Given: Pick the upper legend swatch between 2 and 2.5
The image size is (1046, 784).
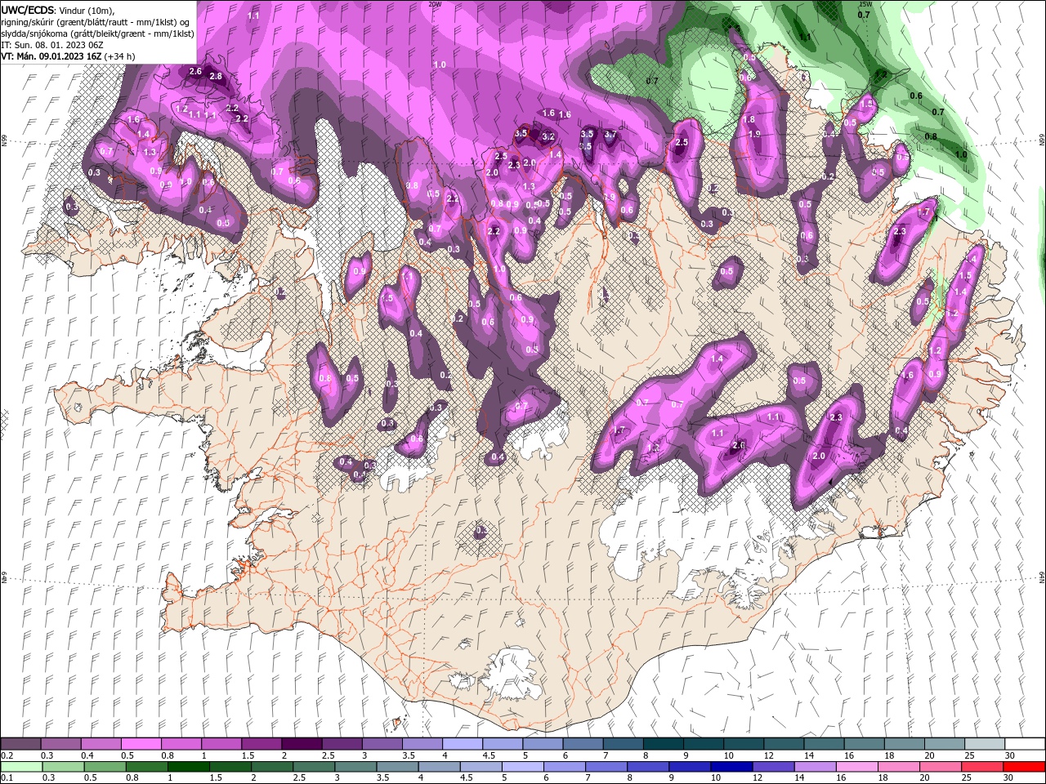Looking at the screenshot, I should [x=302, y=744].
